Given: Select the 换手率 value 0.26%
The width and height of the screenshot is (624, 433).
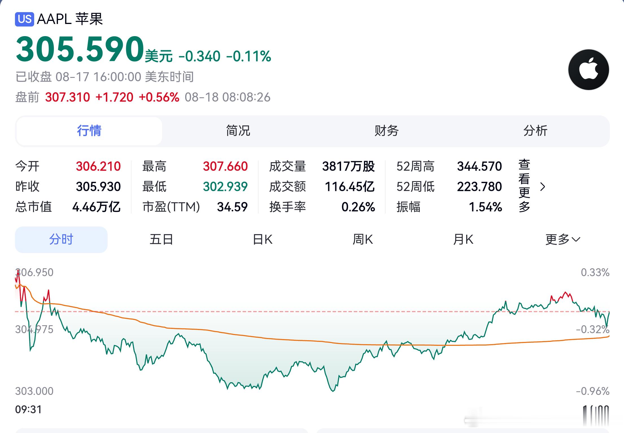Looking at the screenshot, I should pyautogui.click(x=358, y=207).
